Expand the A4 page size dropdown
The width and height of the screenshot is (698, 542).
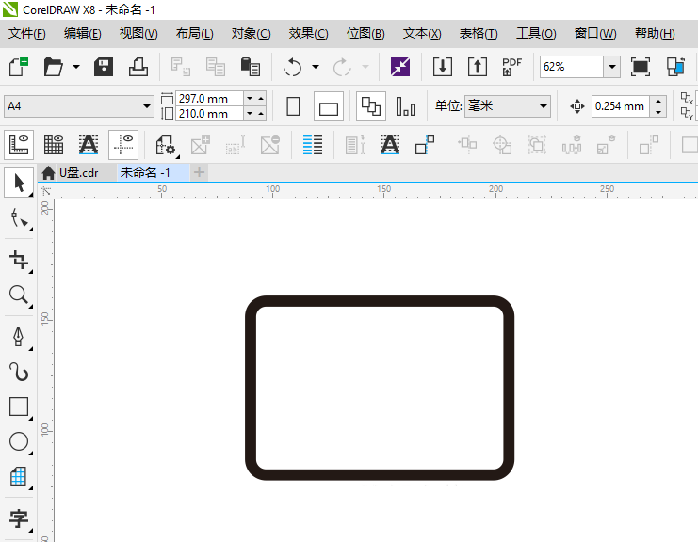coord(146,106)
